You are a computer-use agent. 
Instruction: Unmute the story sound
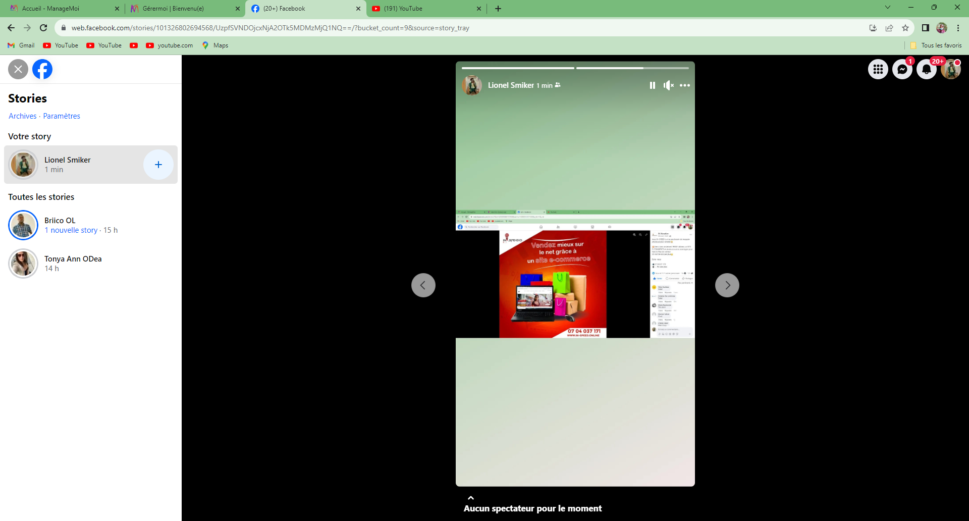668,85
